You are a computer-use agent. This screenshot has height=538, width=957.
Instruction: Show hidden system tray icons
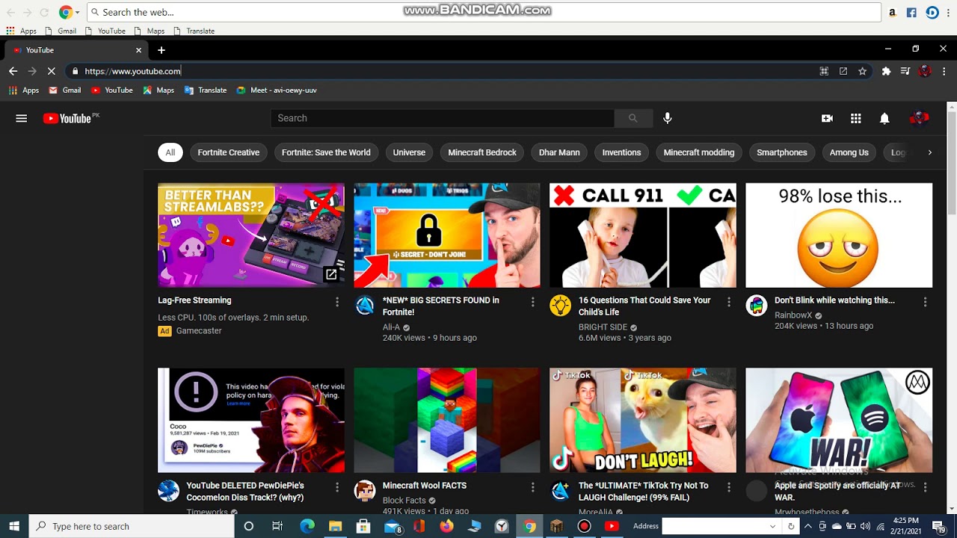pyautogui.click(x=807, y=526)
